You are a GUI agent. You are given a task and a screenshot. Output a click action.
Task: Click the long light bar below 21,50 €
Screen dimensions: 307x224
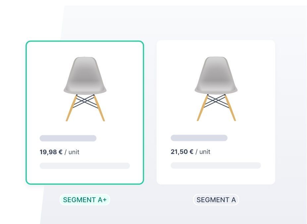pos(216,166)
